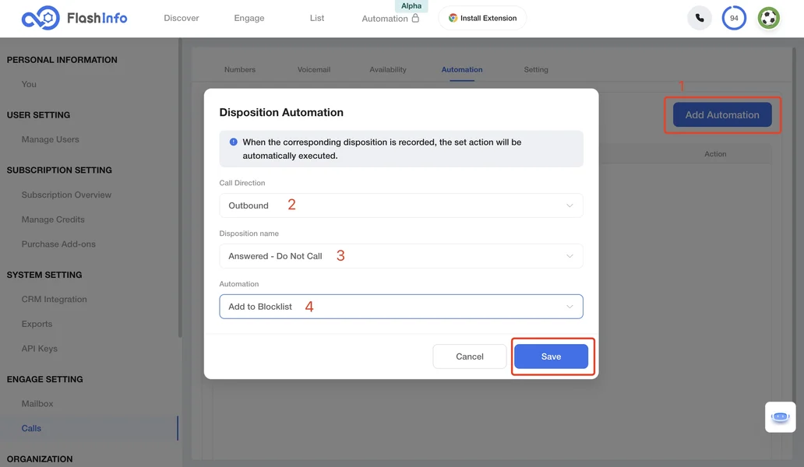Open Subscription Overview
This screenshot has height=467, width=804.
[66, 195]
